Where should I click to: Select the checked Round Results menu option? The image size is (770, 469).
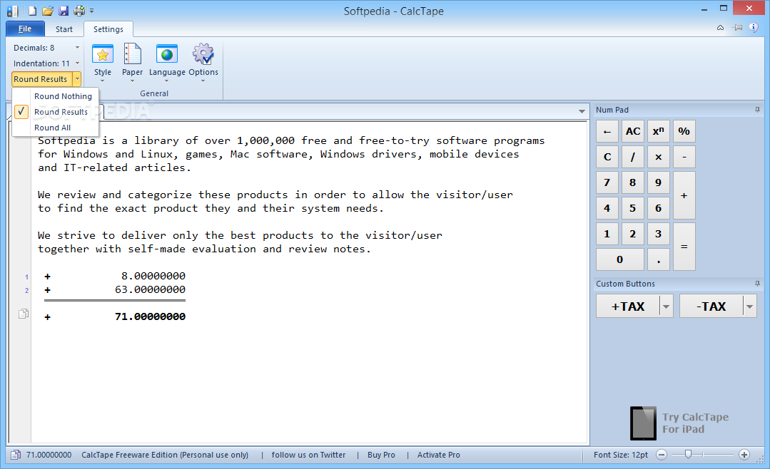tap(56, 112)
